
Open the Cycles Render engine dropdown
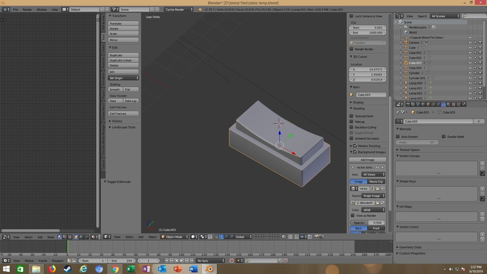point(179,9)
